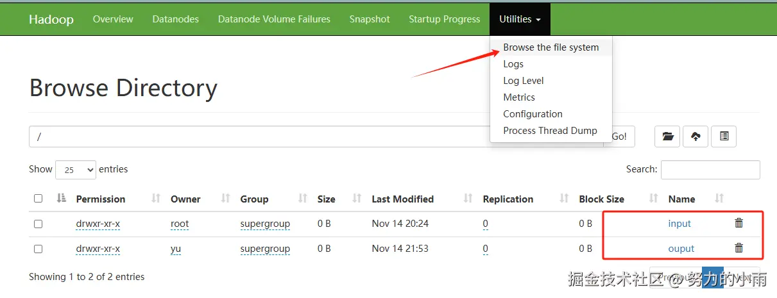
Task: Sort table by Name column arrows
Action: click(x=719, y=199)
